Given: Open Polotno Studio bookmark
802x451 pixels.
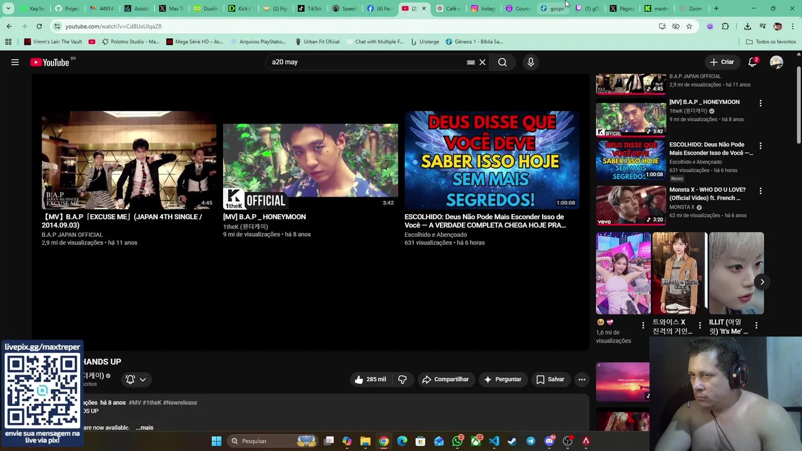Looking at the screenshot, I should [130, 42].
